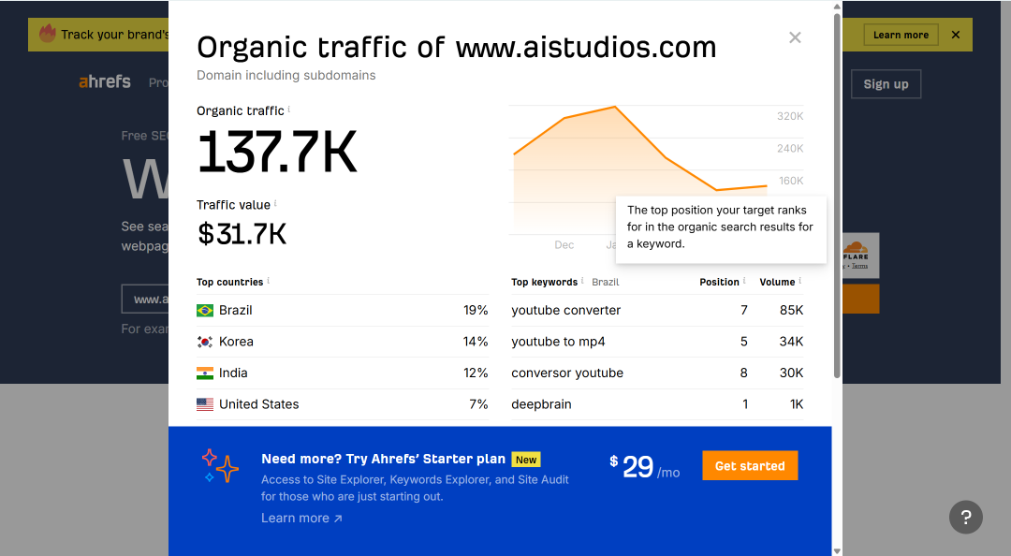Click the keyword 'youtube to mp4'
The width and height of the screenshot is (1011, 556).
tap(558, 342)
